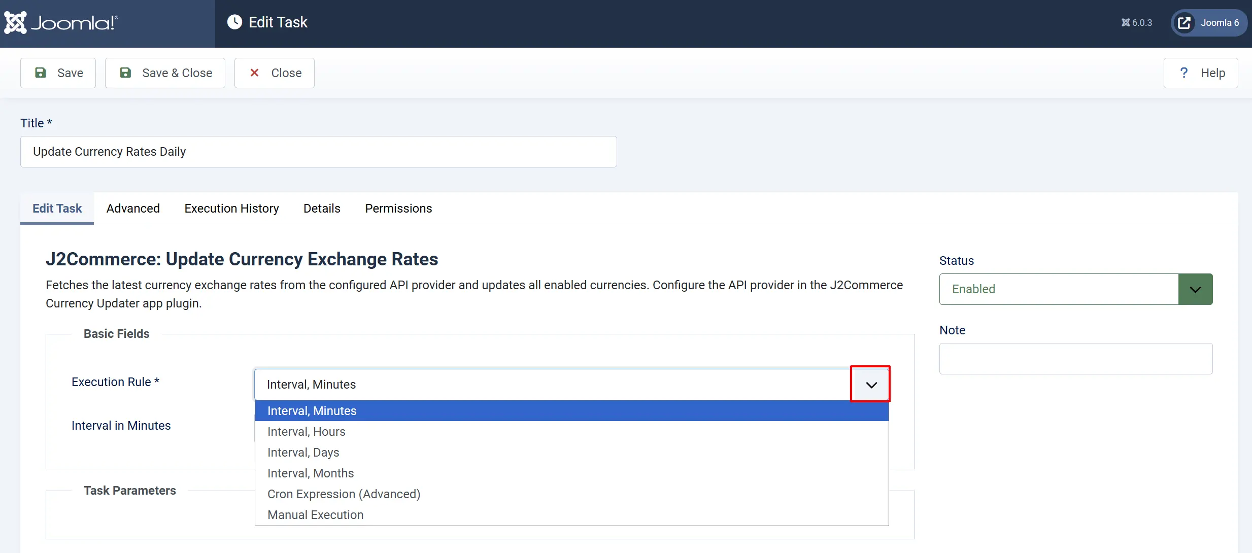Screen dimensions: 1252x553
Task: Click the 'Basic Fields' fieldset legend
Action: [117, 334]
